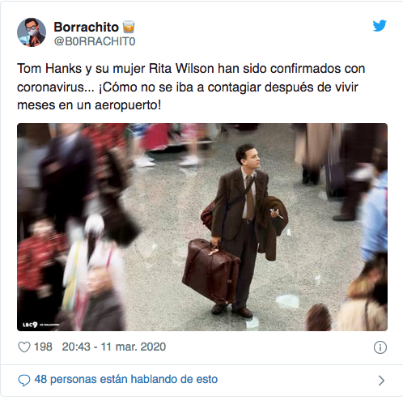Open the airport photo thumbnail
Image resolution: width=403 pixels, height=400 pixels.
tap(202, 227)
